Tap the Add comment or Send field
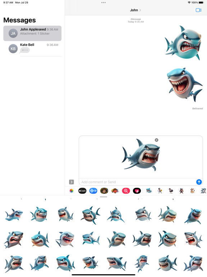The height and width of the screenshot is (277, 207). (137, 182)
